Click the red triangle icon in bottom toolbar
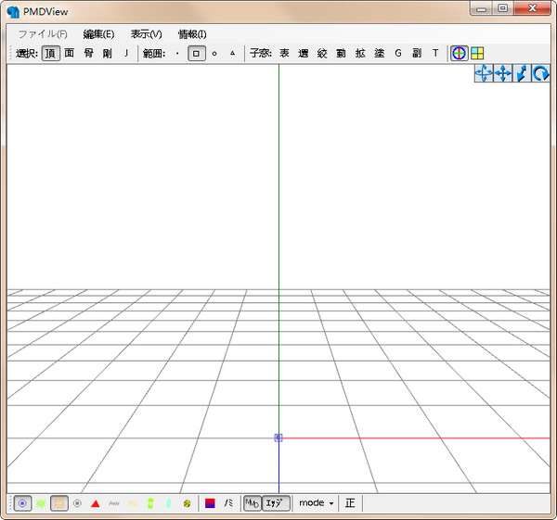 click(96, 503)
